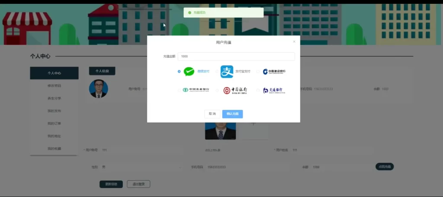This screenshot has width=443, height=197.
Task: Select the China Construction Bank radio button
Action: coord(258,72)
